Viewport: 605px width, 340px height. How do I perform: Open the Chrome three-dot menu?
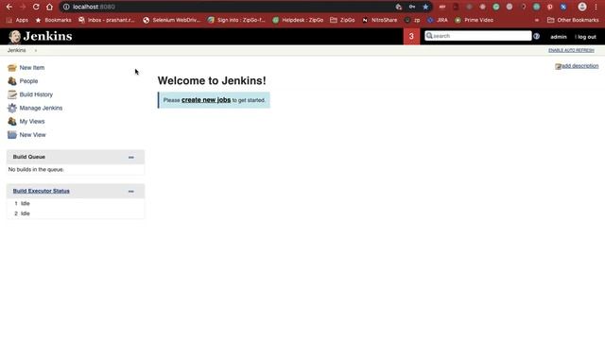596,7
